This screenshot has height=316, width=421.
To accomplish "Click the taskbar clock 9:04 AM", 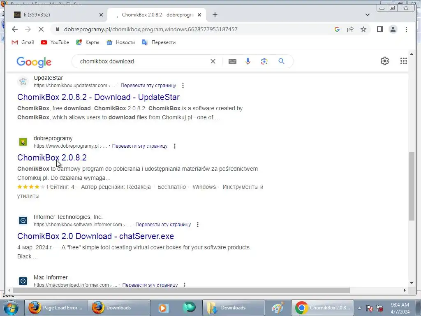I will 400,305.
